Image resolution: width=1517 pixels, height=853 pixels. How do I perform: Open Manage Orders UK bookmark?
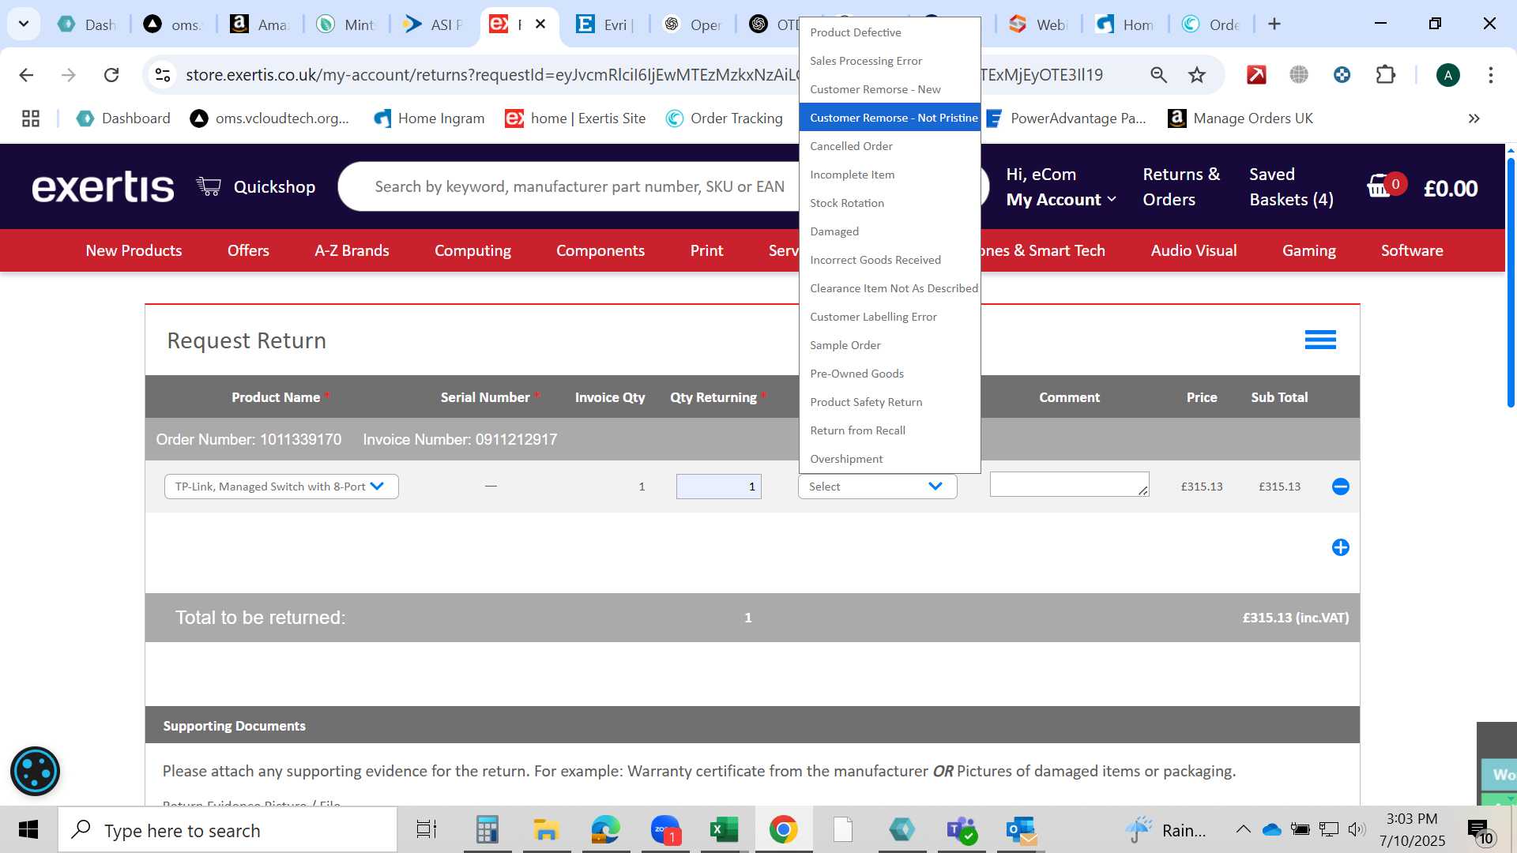tap(1240, 118)
